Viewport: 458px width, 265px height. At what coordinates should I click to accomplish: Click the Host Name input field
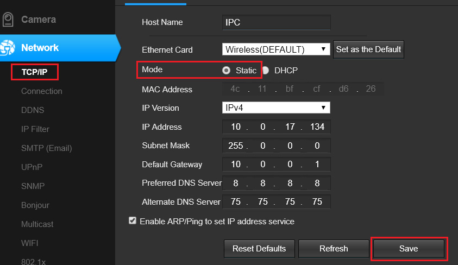point(277,23)
